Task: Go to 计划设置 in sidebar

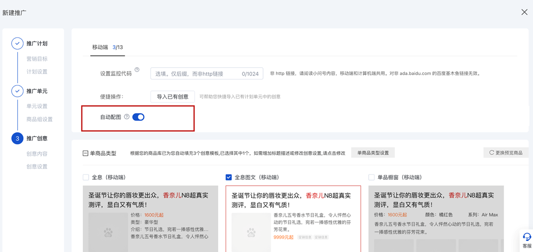Action: (x=37, y=72)
